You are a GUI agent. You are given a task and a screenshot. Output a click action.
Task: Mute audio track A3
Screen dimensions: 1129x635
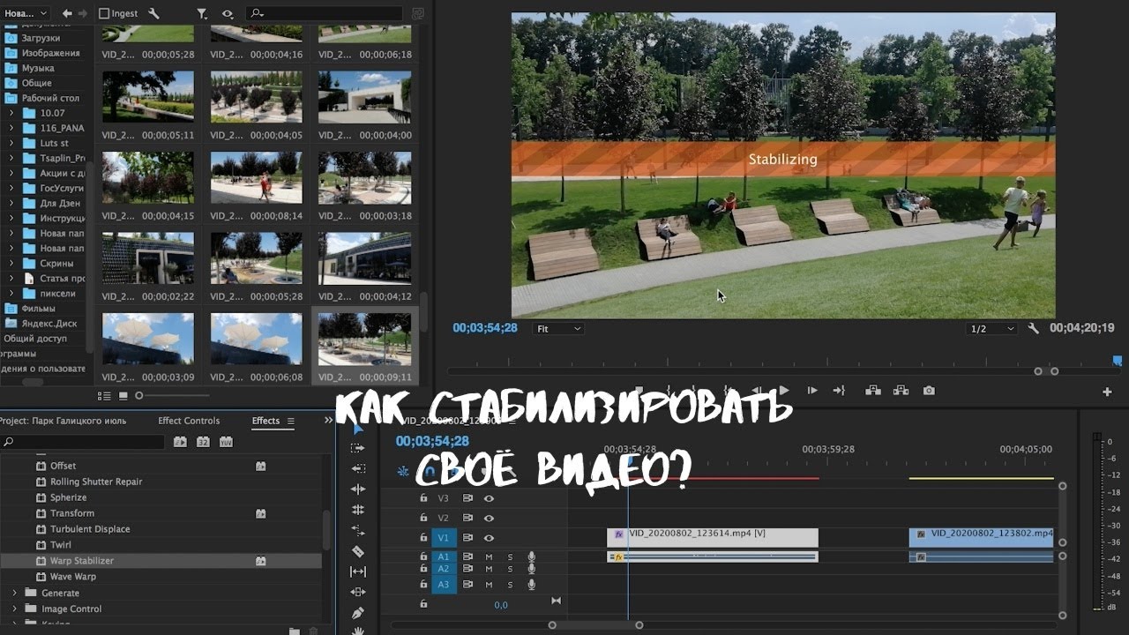(489, 584)
